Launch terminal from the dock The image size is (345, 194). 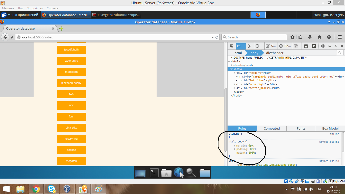coord(154,173)
